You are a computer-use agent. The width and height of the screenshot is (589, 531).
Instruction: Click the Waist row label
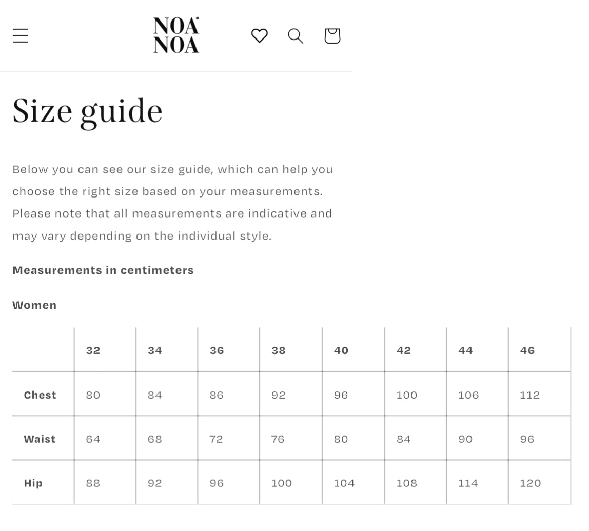pyautogui.click(x=40, y=439)
